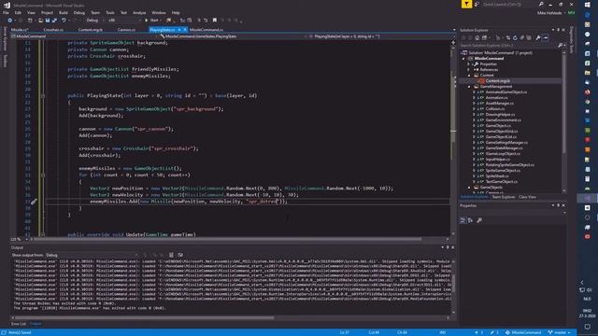Open the Error List tab
Screen dimensions: 598x336
pyautogui.click(x=19, y=324)
